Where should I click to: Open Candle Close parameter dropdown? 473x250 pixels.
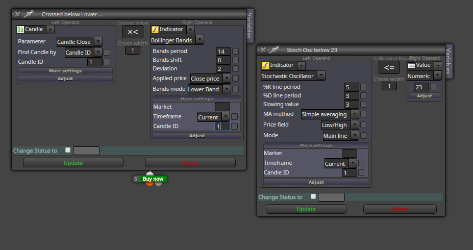[98, 42]
